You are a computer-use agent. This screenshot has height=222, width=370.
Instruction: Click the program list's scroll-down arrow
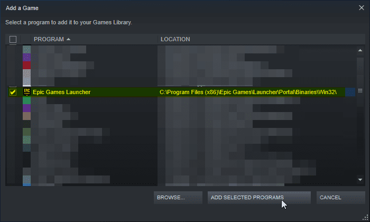click(360, 180)
